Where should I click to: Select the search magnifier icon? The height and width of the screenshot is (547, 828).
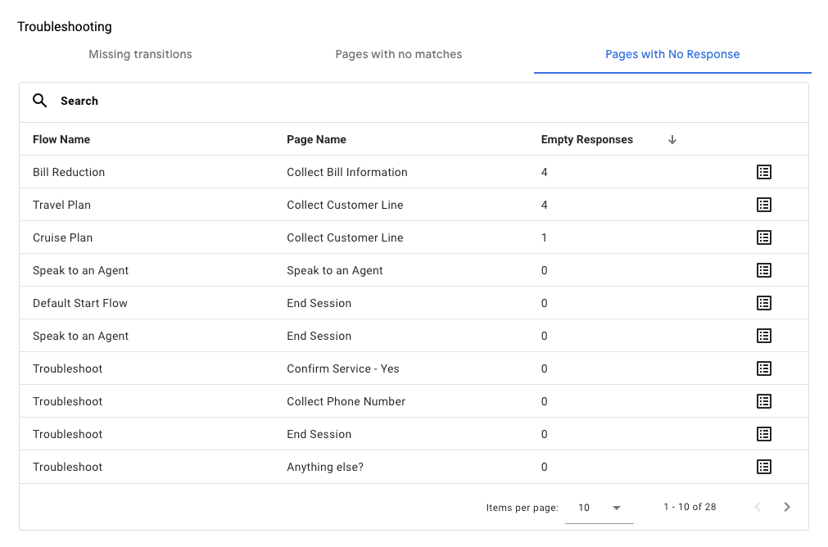[39, 100]
